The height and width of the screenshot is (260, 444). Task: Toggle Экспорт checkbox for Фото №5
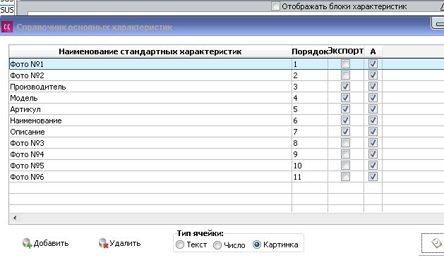pyautogui.click(x=345, y=166)
